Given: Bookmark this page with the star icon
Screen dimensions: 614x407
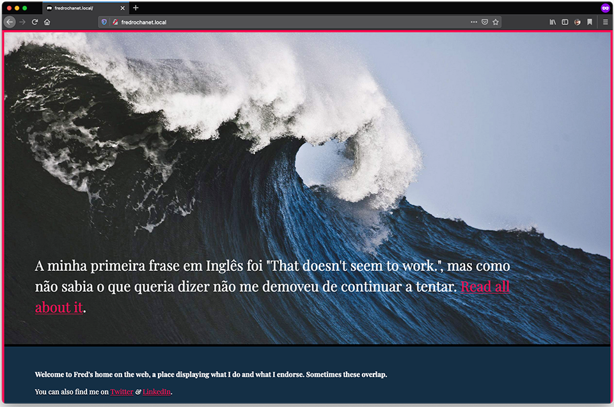Looking at the screenshot, I should (x=496, y=22).
